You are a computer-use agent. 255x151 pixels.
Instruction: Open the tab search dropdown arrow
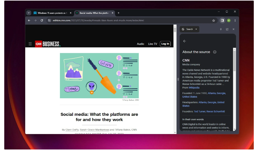(29, 13)
